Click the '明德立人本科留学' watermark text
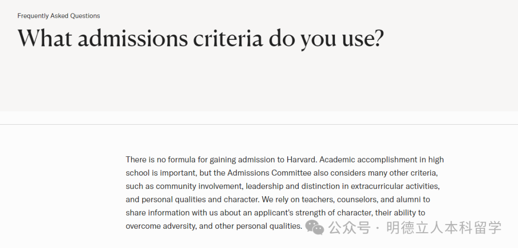518x248 pixels. point(444,227)
